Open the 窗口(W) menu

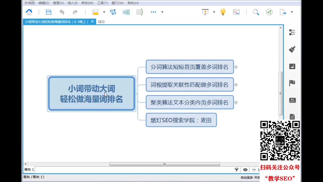point(117,3)
